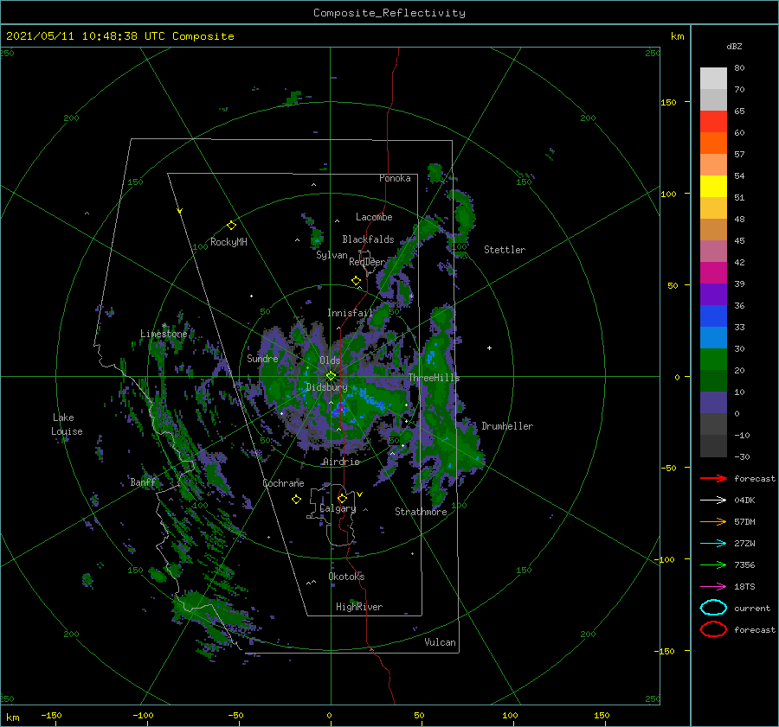Viewport: 779px width, 727px height.
Task: Click the Okotoks town label
Action: [346, 577]
